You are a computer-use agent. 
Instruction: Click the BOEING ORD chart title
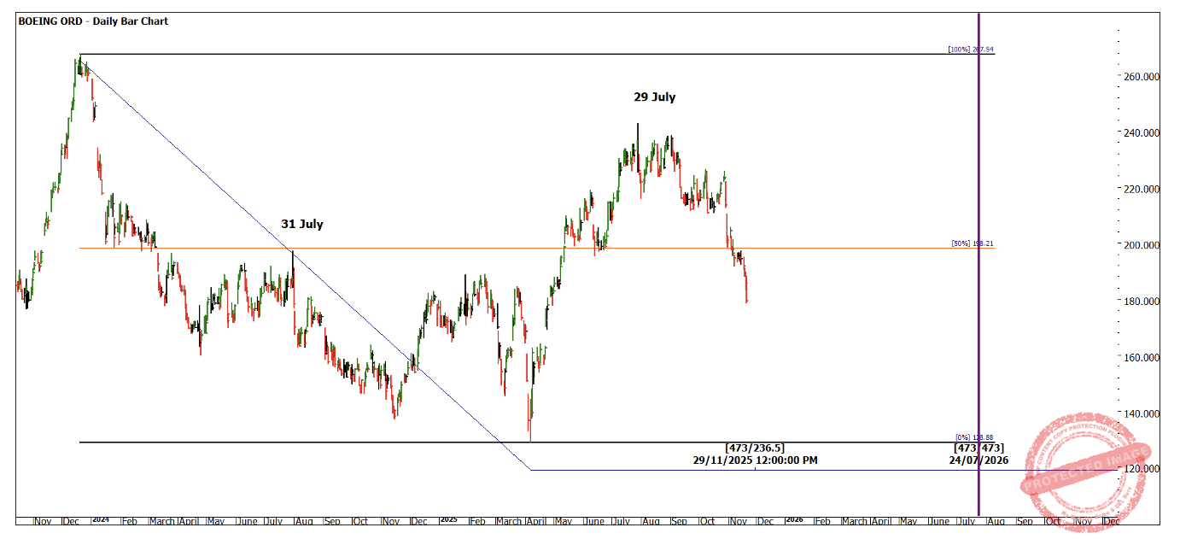(x=93, y=21)
